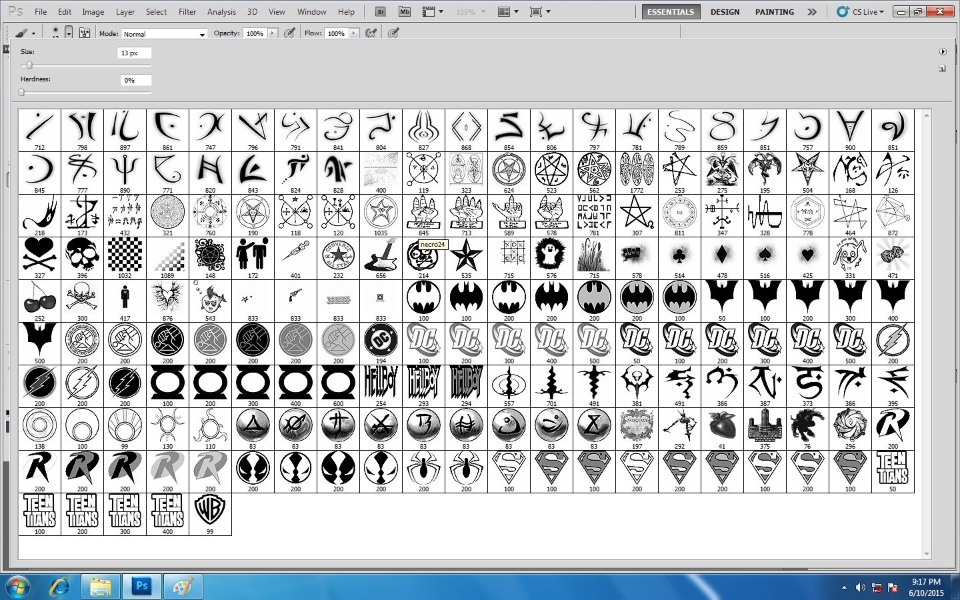Launch Mini Bridge from the Mb icon
Image resolution: width=960 pixels, height=600 pixels.
405,11
